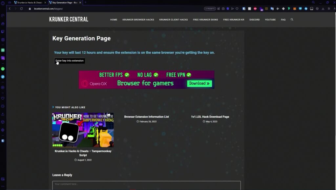Click the AI Prompts button in address bar
336x190 pixels.
click(210, 9)
